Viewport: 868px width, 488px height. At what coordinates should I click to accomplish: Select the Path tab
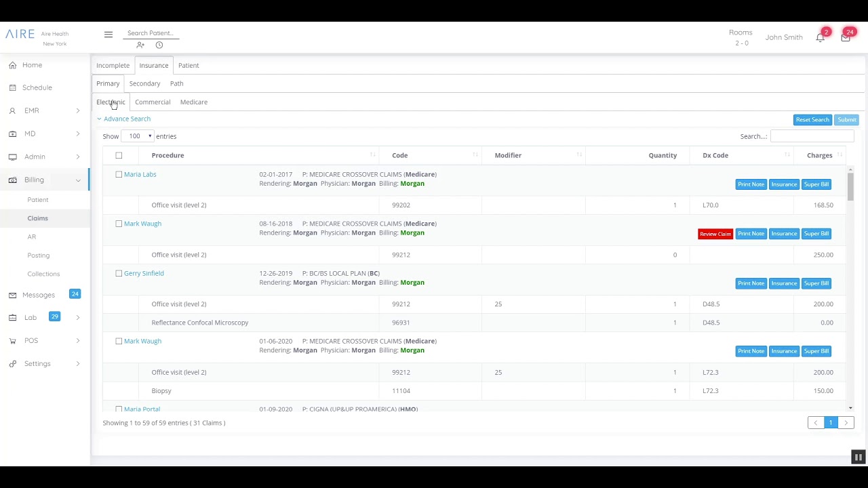[x=176, y=83]
